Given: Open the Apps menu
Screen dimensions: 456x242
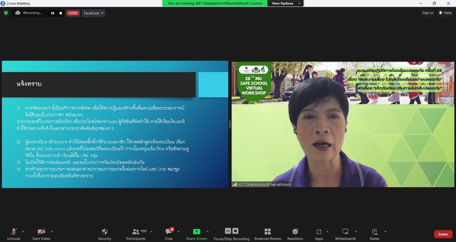Looking at the screenshot, I should [x=319, y=234].
